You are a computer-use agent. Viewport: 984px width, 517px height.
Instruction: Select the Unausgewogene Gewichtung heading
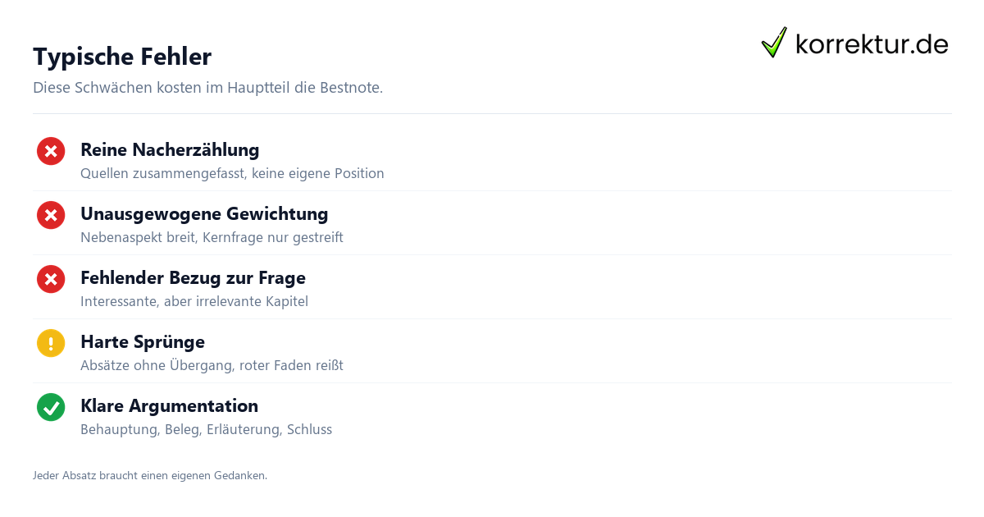[204, 214]
